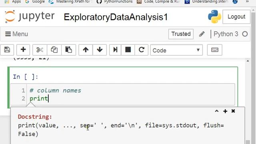The image size is (256, 144).
Task: Expand tooltip with caret up icon
Action: [x=217, y=111]
